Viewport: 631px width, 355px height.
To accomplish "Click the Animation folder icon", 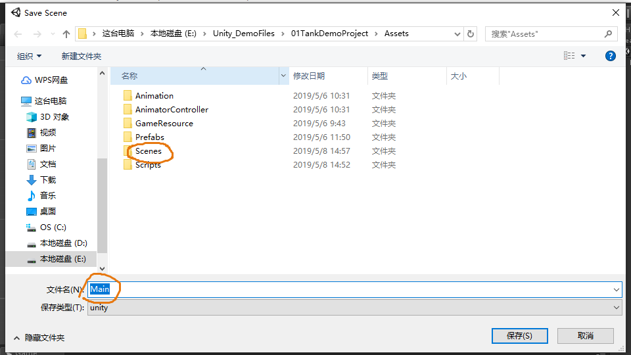I will (128, 96).
